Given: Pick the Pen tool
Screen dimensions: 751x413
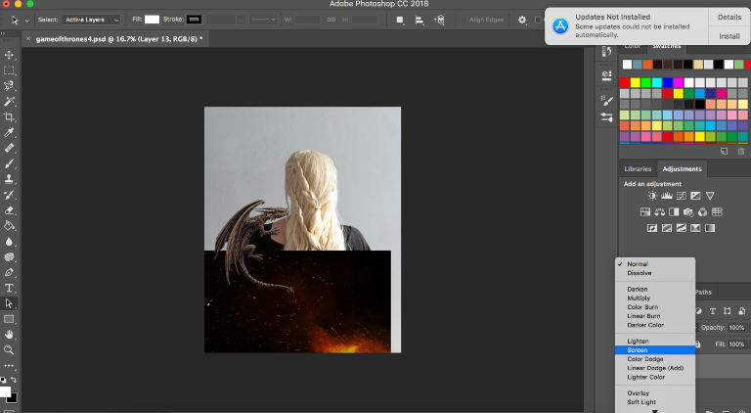Looking at the screenshot, I should point(9,273).
